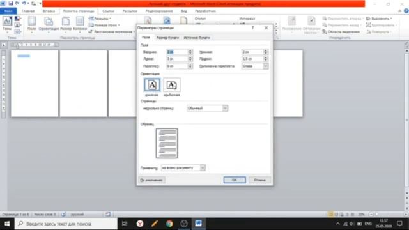The image size is (409, 230).
Task: Open the Вид ribbon tab
Action: click(184, 11)
